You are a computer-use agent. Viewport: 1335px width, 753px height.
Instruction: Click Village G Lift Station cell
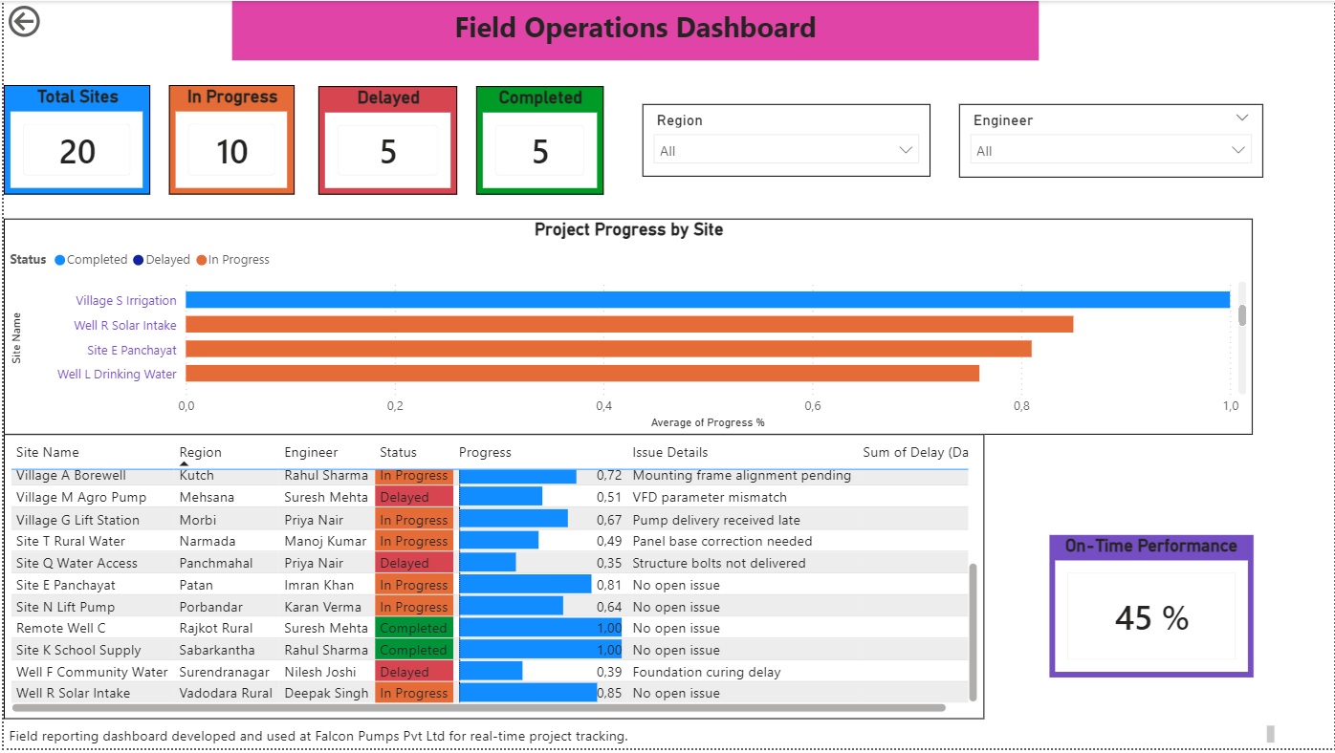77,520
